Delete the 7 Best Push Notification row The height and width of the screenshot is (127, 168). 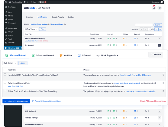pos(163,91)
